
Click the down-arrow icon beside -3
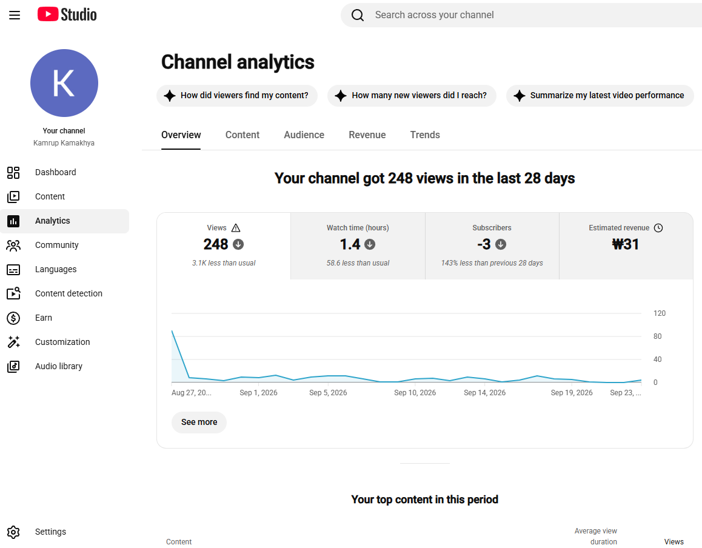point(501,244)
